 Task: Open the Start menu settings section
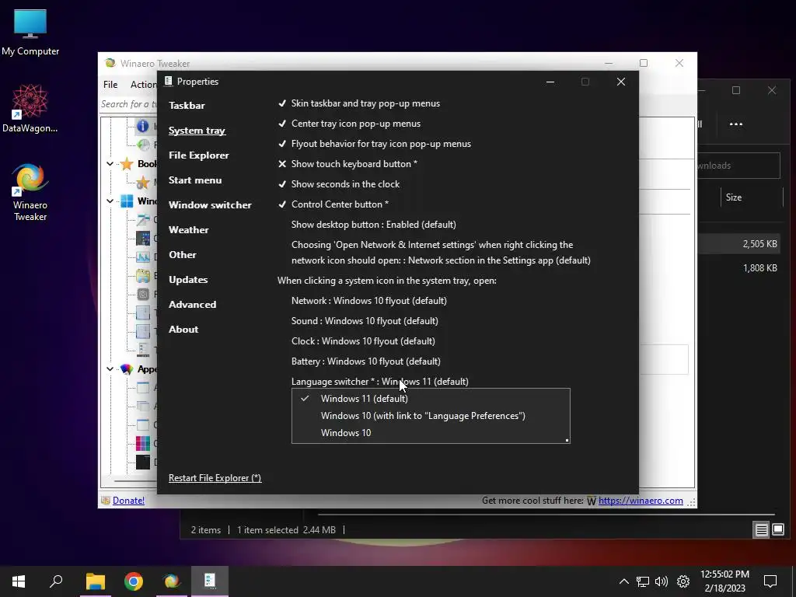[x=195, y=180]
